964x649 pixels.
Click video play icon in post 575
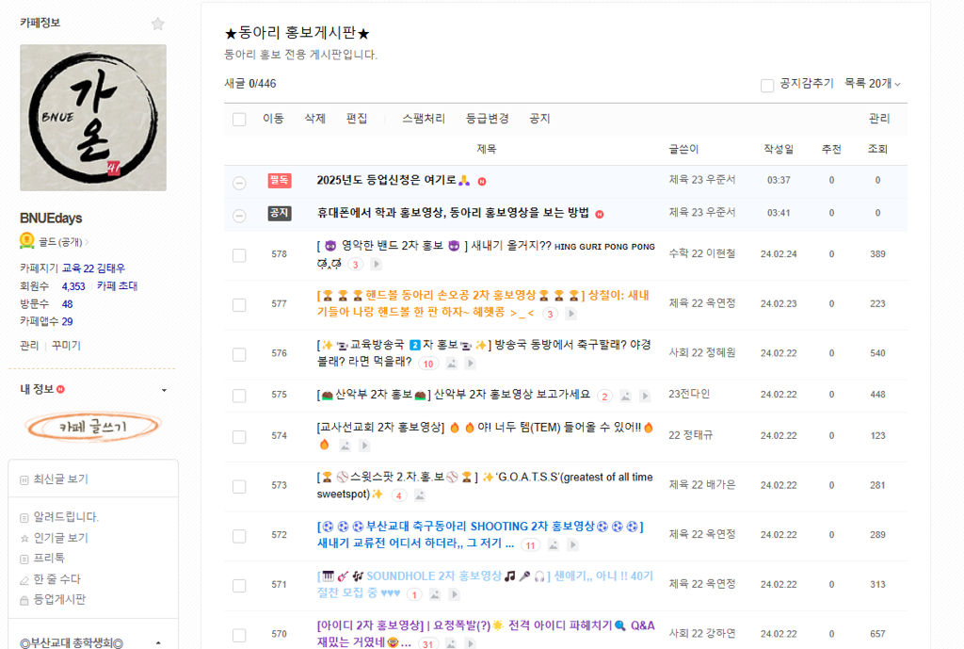tap(644, 397)
